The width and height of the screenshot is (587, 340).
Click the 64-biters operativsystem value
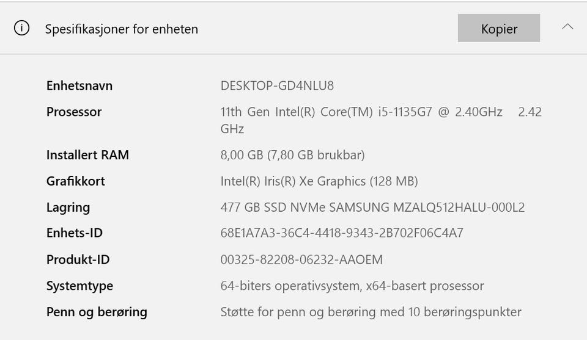pos(352,286)
